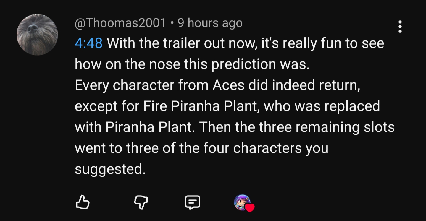Open the three-dot comment options menu
Viewport: 426px width, 221px height.
[400, 27]
